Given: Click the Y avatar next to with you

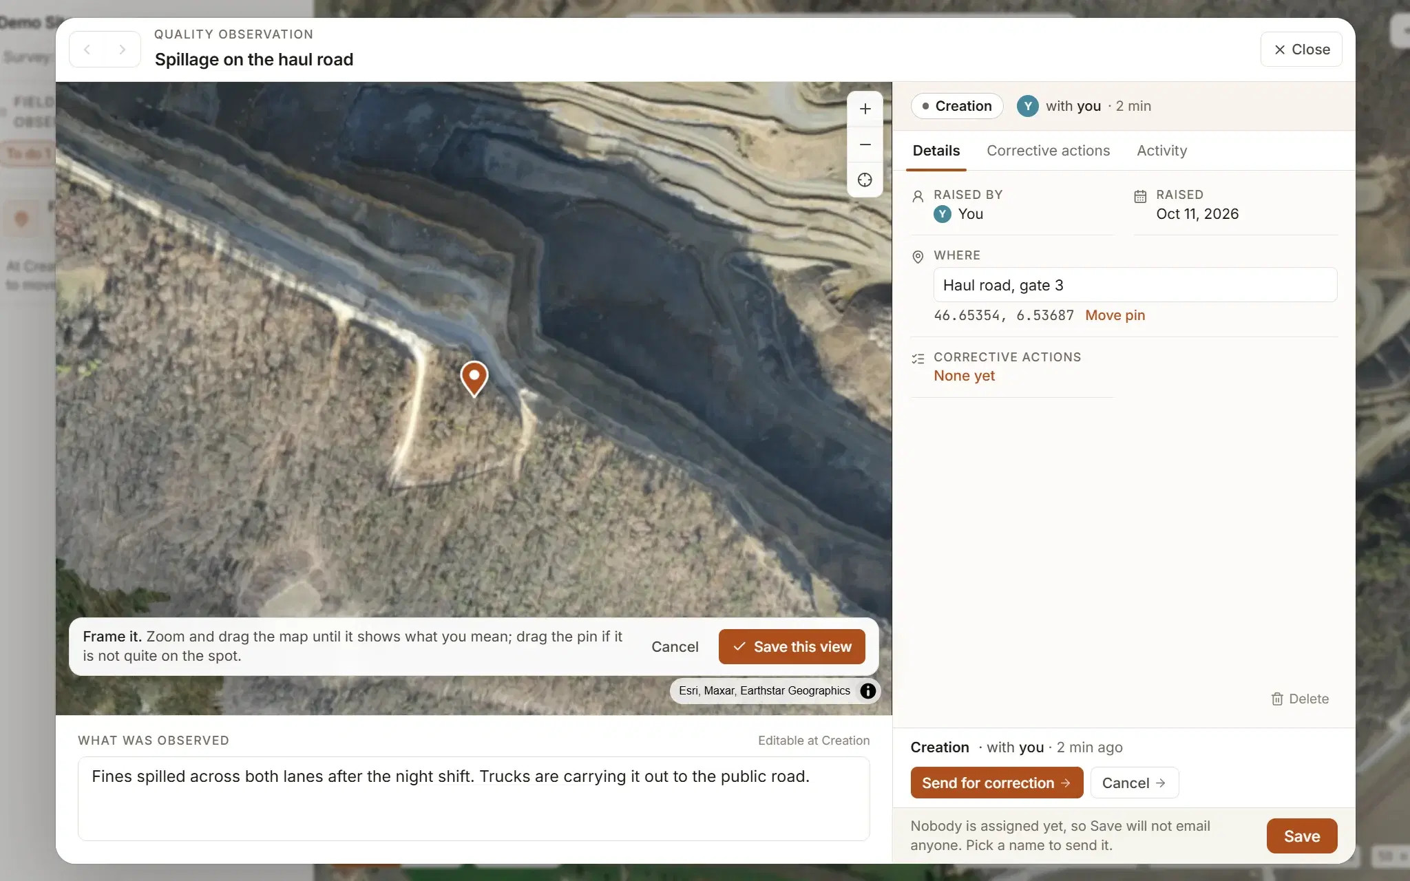Looking at the screenshot, I should click(1027, 106).
